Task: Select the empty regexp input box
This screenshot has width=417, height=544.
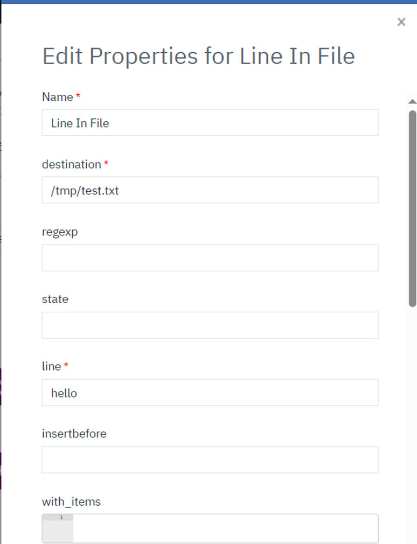Action: click(210, 258)
